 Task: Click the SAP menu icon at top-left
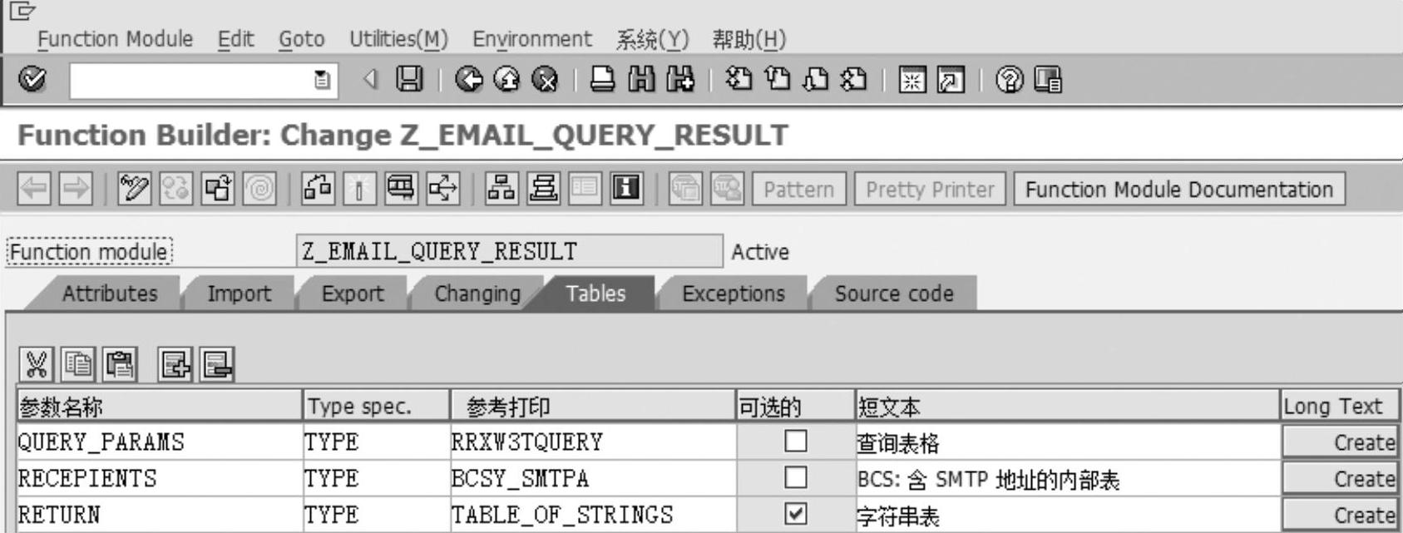coord(21,11)
